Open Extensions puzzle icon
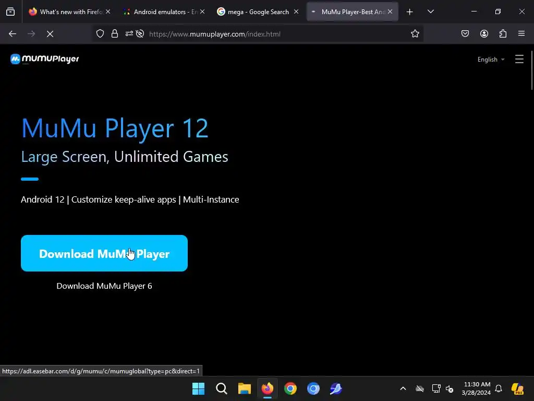This screenshot has height=401, width=534. tap(503, 34)
